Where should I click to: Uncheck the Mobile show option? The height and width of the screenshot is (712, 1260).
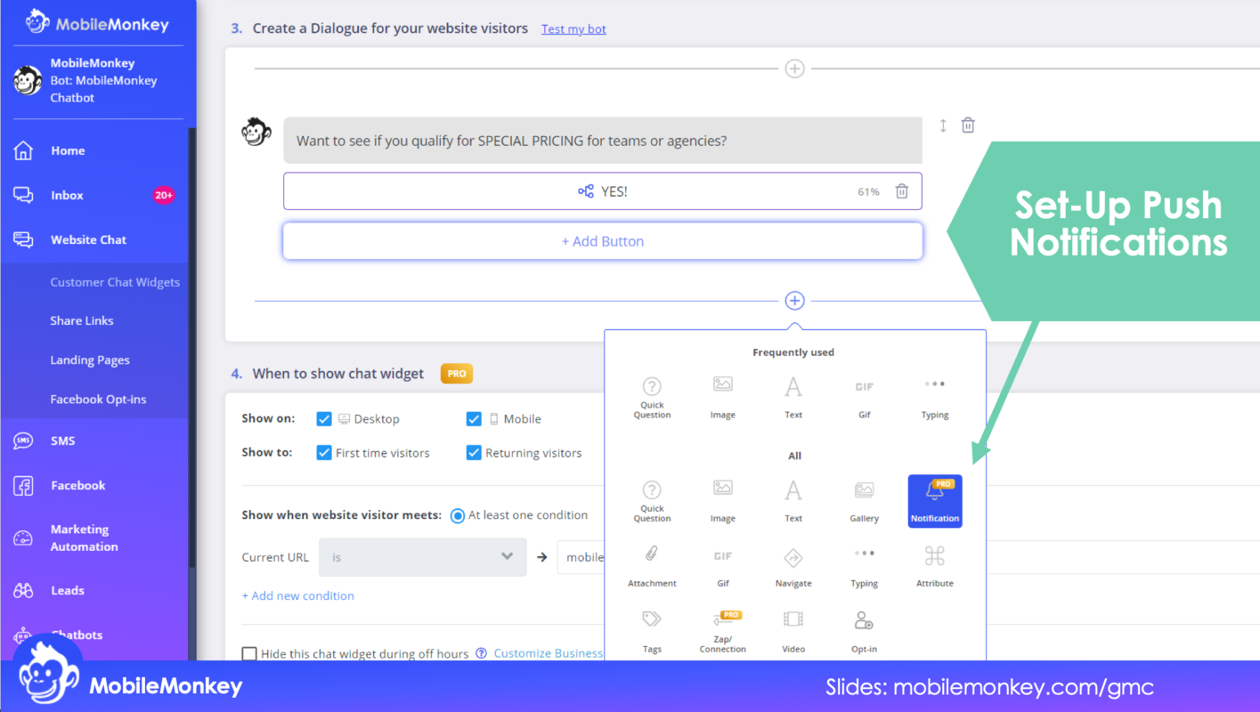[473, 418]
